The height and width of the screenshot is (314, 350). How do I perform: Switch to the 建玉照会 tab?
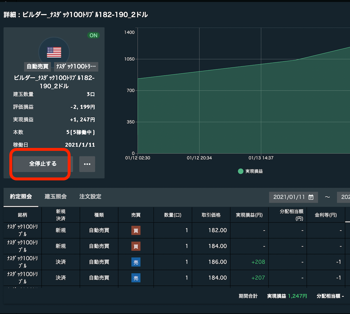click(x=56, y=197)
